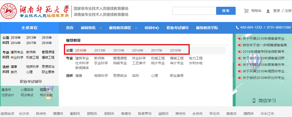The image size is (292, 117).
Task: Choose 郴州市 site
Action: (x=180, y=114)
